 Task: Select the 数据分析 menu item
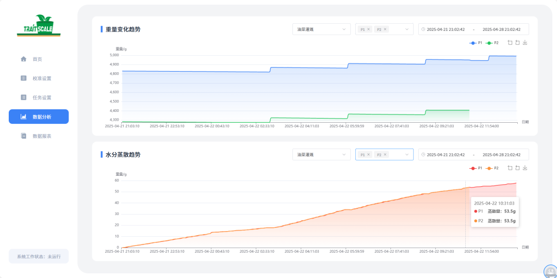(x=39, y=117)
